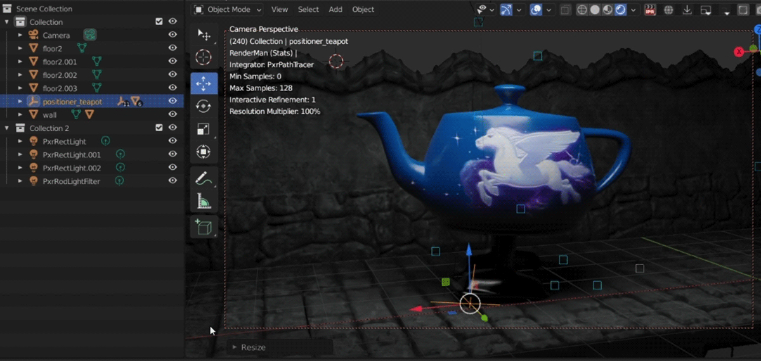
Task: Select the Add Cube tool
Action: point(204,227)
